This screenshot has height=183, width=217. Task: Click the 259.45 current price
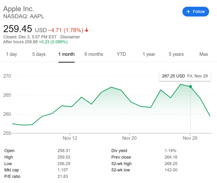(x=18, y=29)
